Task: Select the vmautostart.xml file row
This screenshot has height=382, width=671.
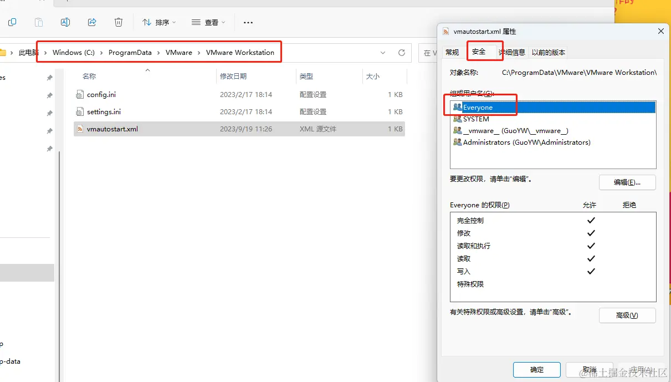Action: click(x=239, y=129)
